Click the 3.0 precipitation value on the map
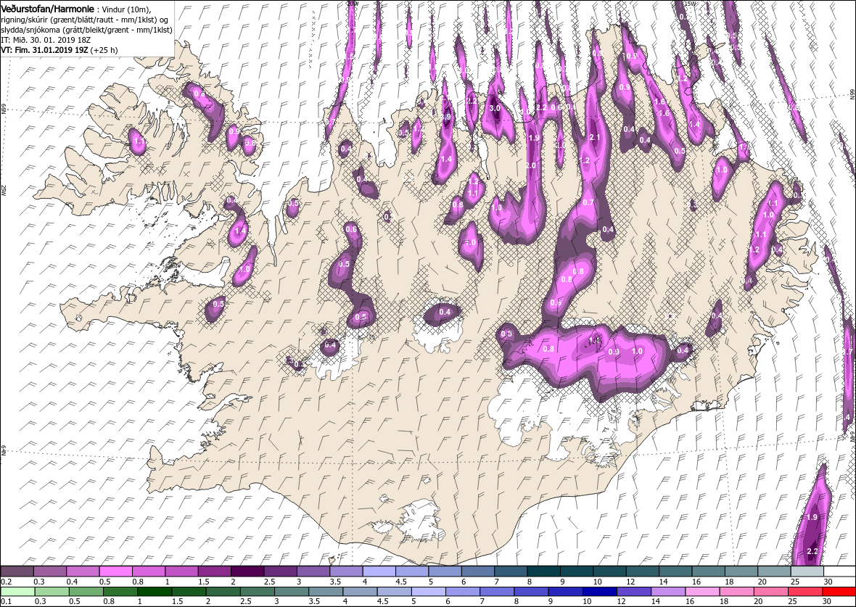Image resolution: width=856 pixels, height=607 pixels. (x=495, y=109)
